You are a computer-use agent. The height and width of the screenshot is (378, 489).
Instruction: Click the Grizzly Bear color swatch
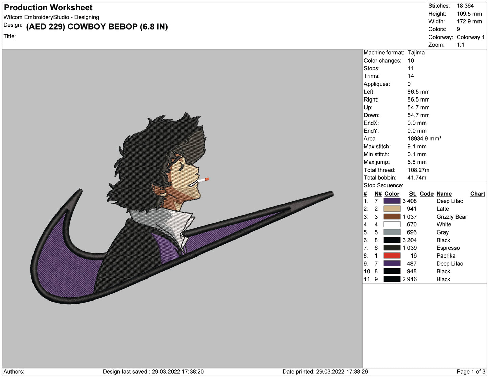point(392,217)
